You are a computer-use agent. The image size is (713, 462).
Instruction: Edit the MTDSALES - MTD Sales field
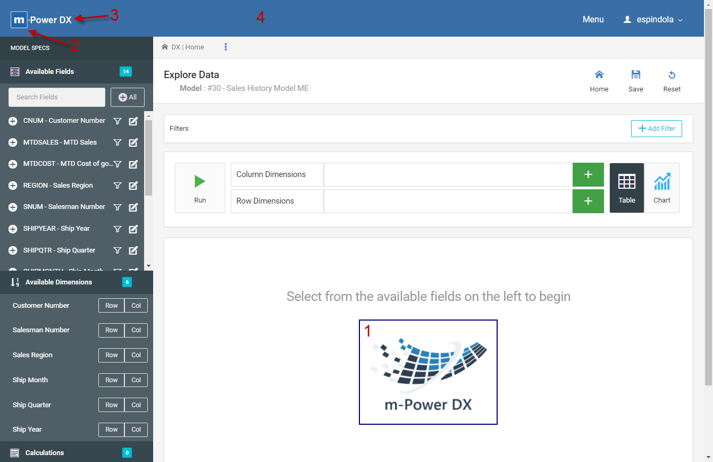tap(133, 142)
